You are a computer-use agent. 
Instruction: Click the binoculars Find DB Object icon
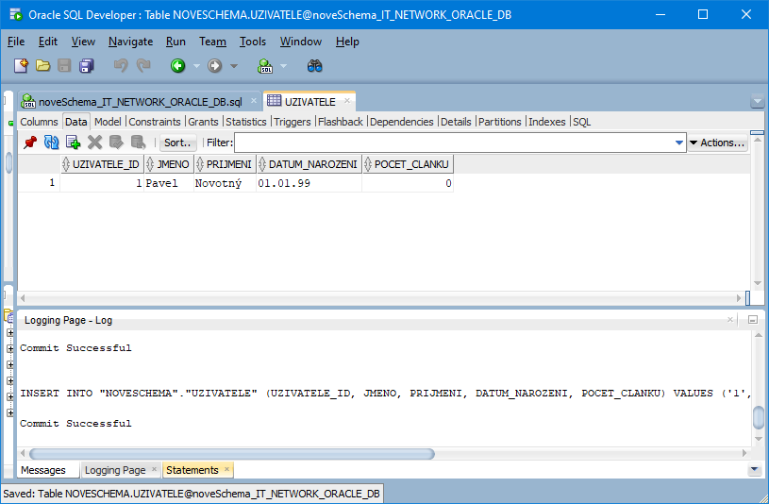[x=315, y=66]
